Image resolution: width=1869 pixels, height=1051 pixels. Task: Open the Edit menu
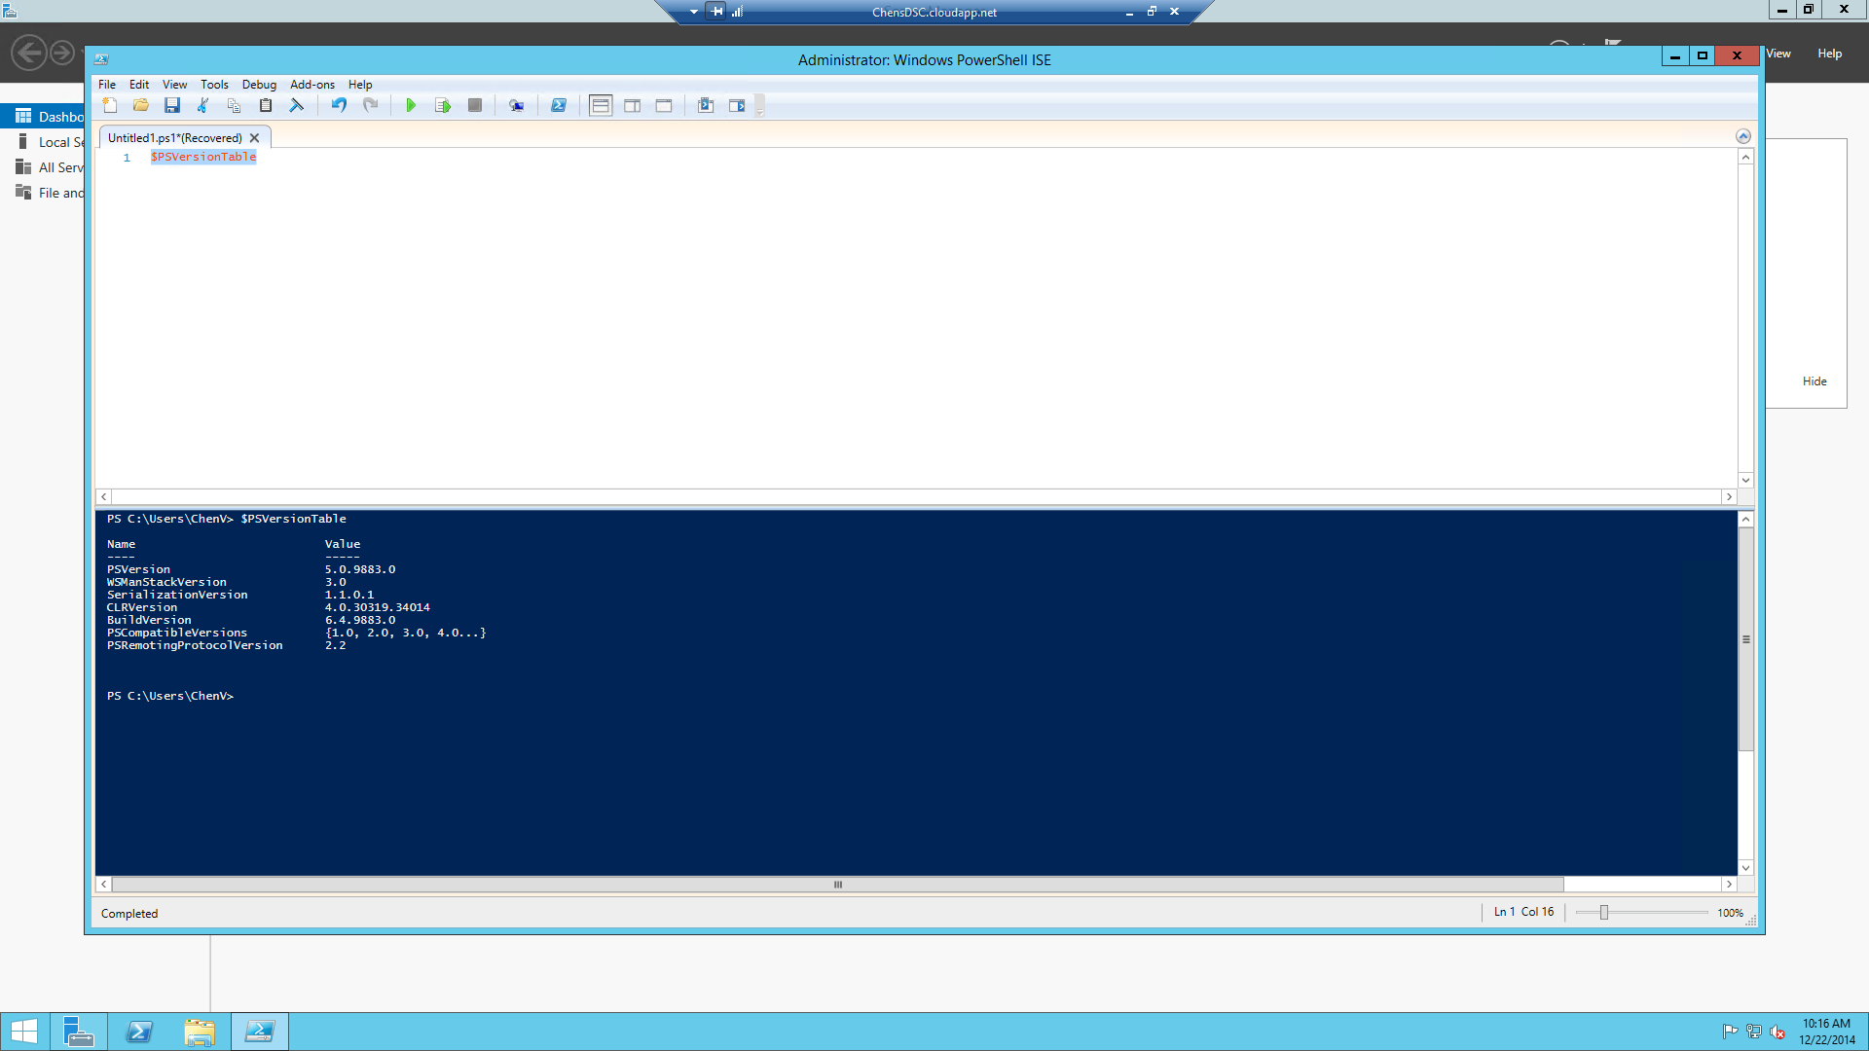[139, 85]
